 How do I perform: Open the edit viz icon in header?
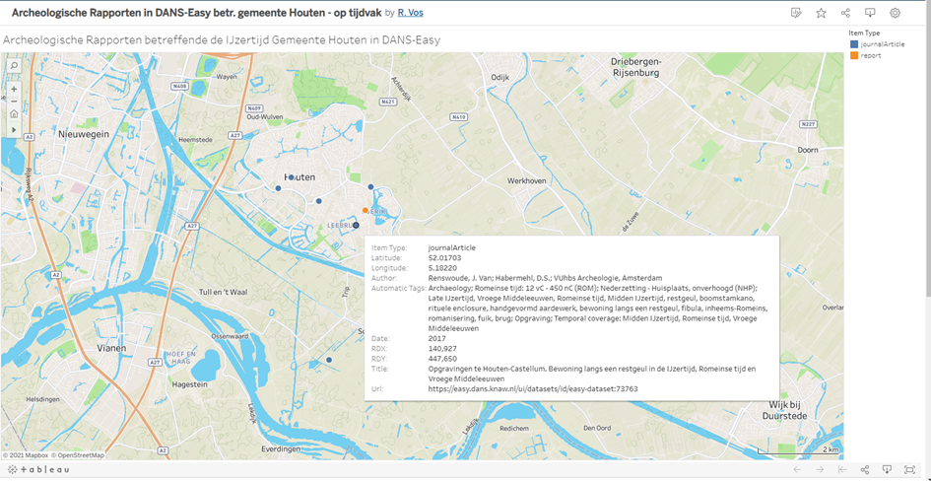coord(796,13)
